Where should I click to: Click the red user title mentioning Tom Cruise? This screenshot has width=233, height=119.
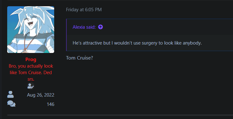31,73
